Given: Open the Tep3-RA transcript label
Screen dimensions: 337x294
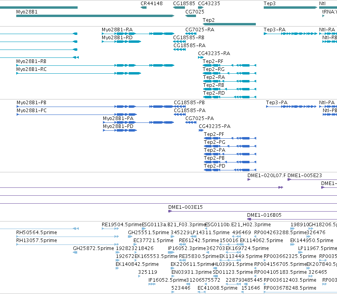Looking at the screenshot, I should pos(275,30).
